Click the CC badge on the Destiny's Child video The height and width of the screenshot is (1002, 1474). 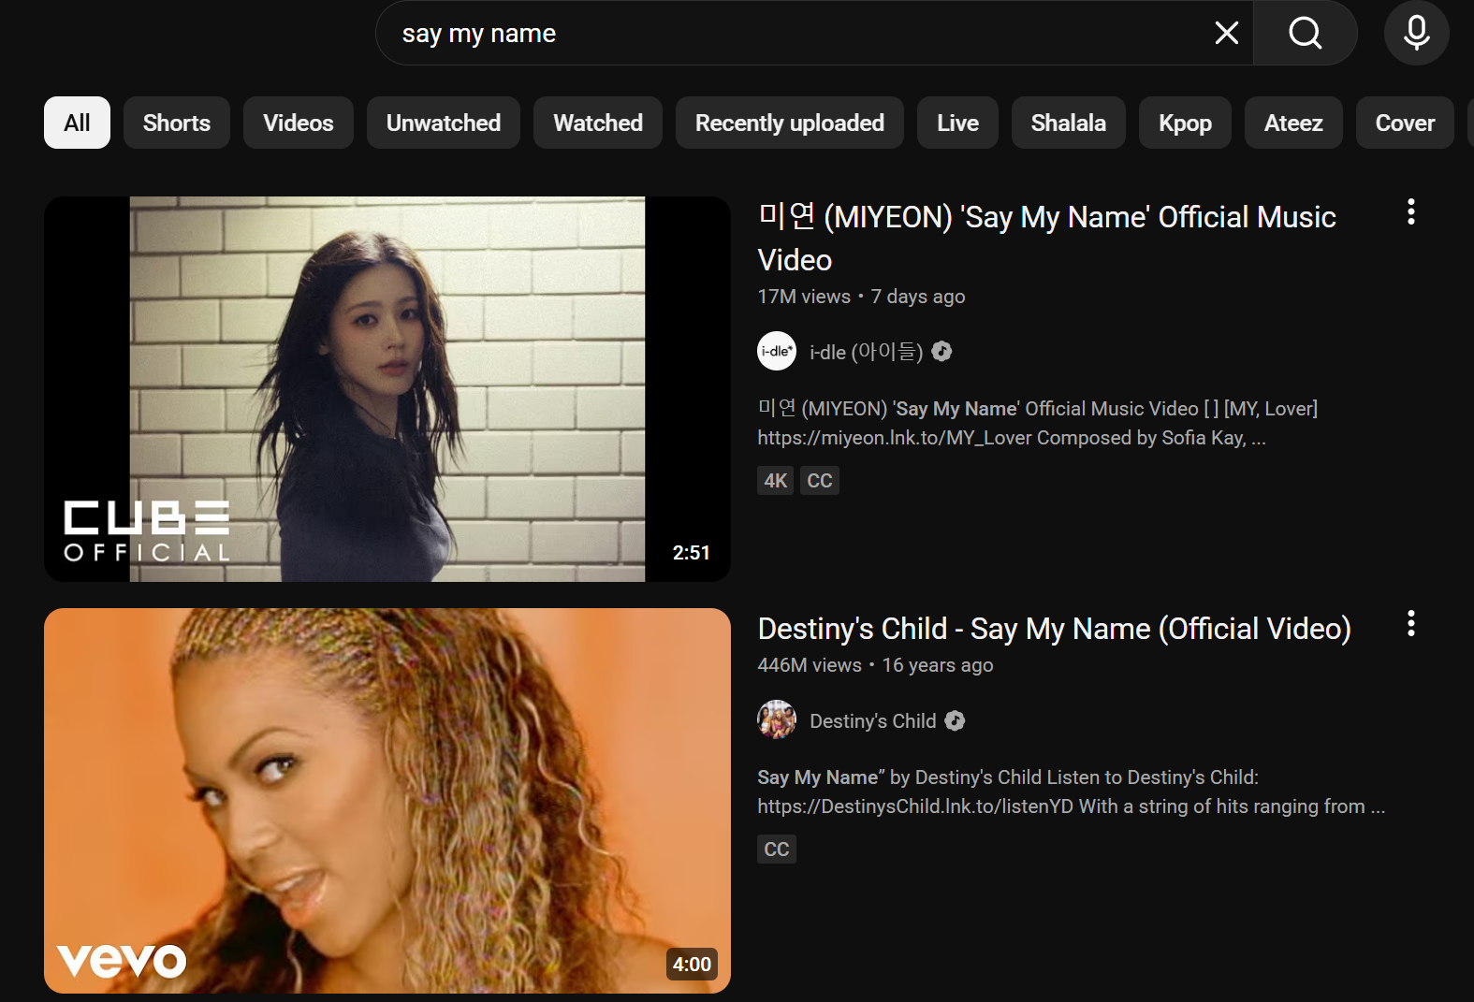click(777, 850)
